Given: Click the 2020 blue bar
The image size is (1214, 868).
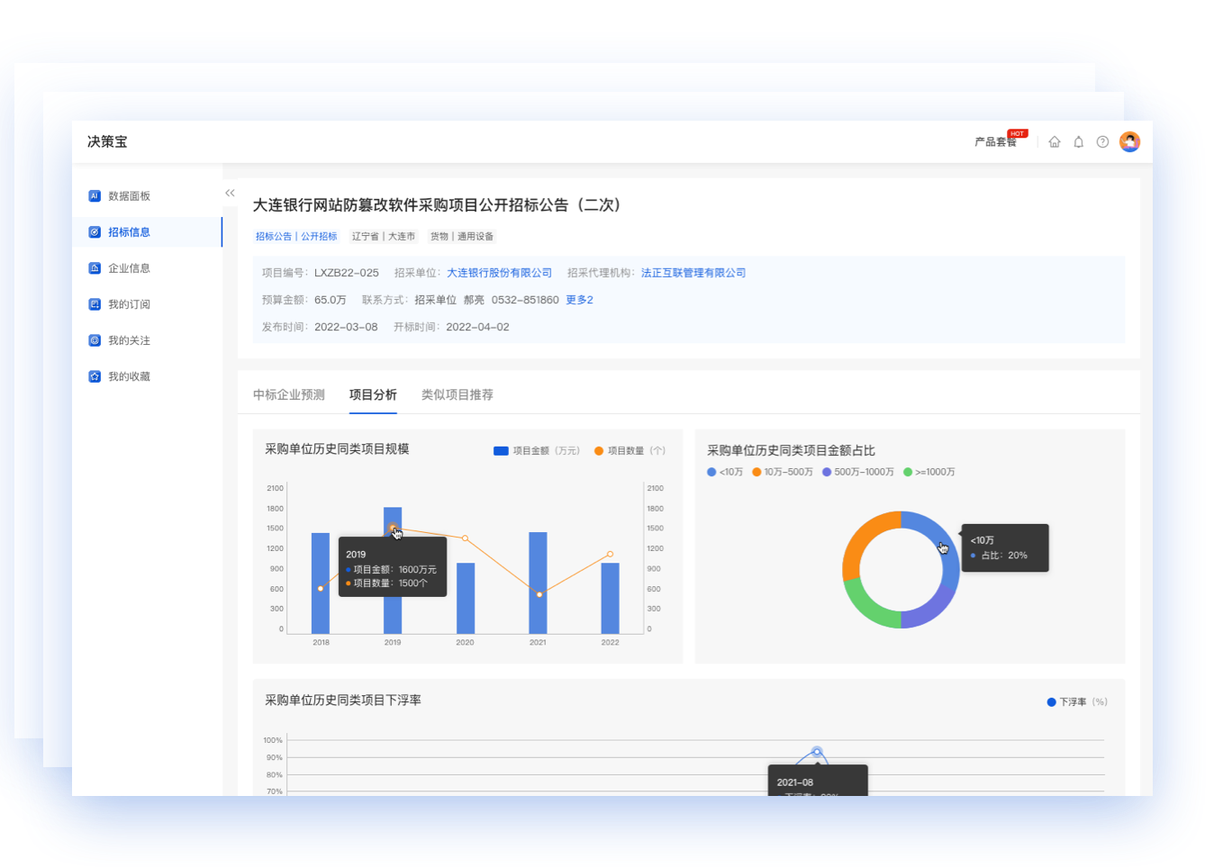Looking at the screenshot, I should (x=466, y=599).
